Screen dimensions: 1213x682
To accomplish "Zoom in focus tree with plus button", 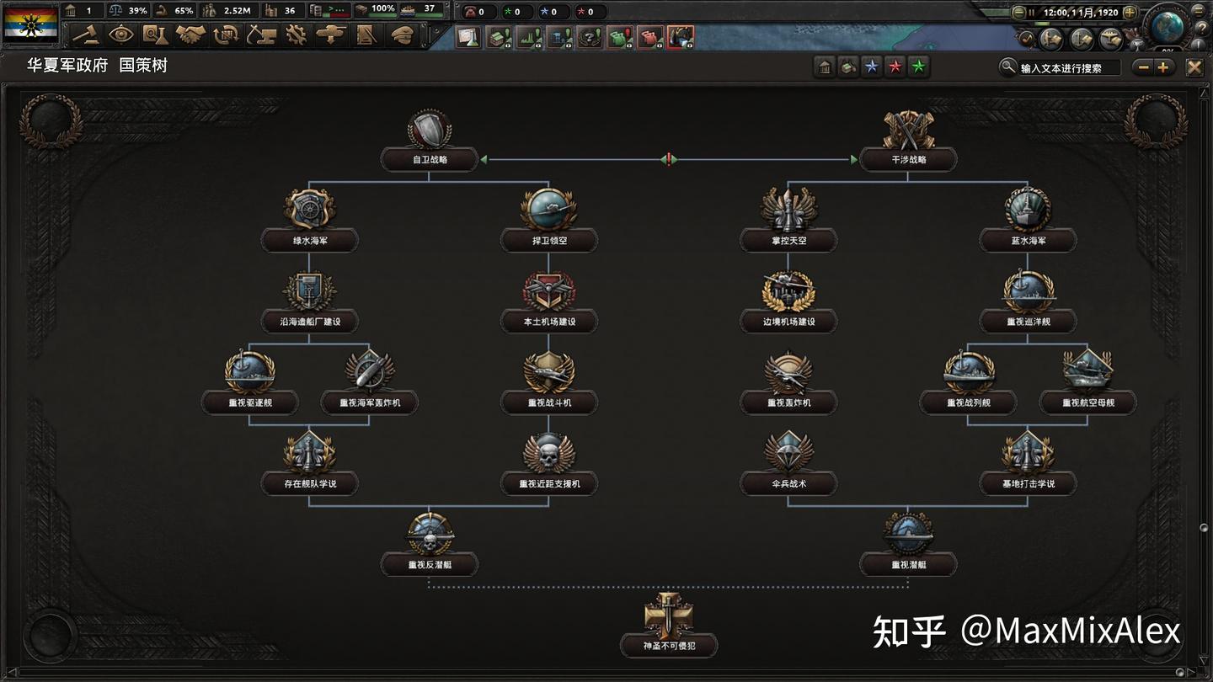I will 1163,67.
